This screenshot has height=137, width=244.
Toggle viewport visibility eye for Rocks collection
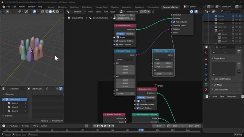[236, 16]
